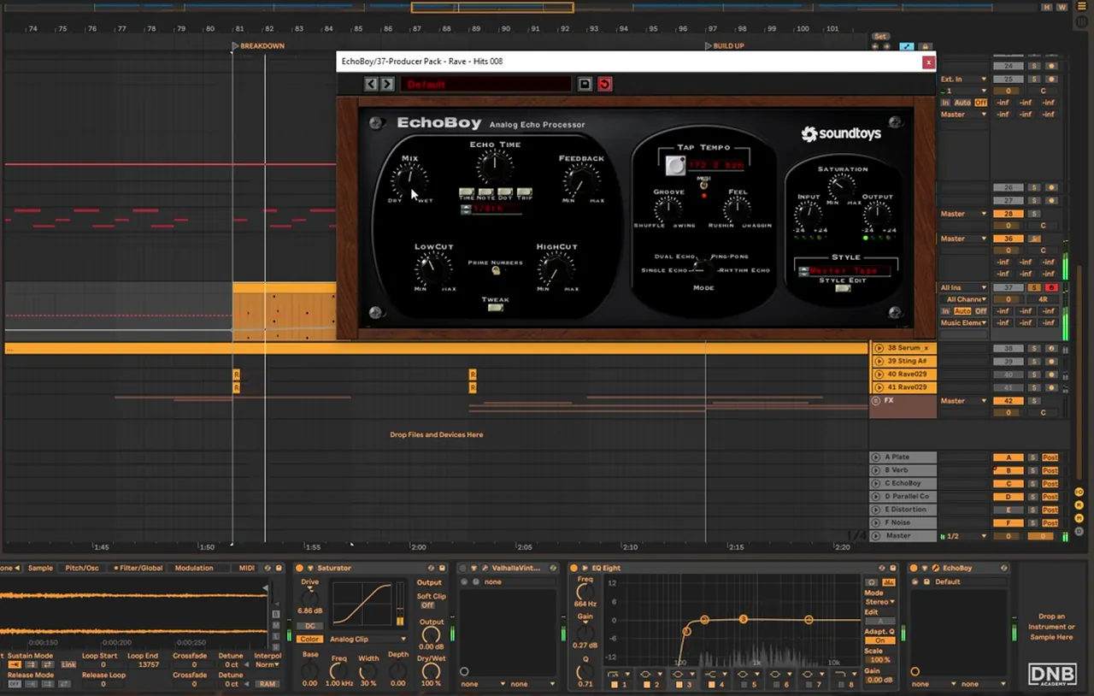Switch to Sampler Pitch/Osc tab
Screen dimensions: 1094x696
[x=82, y=568]
